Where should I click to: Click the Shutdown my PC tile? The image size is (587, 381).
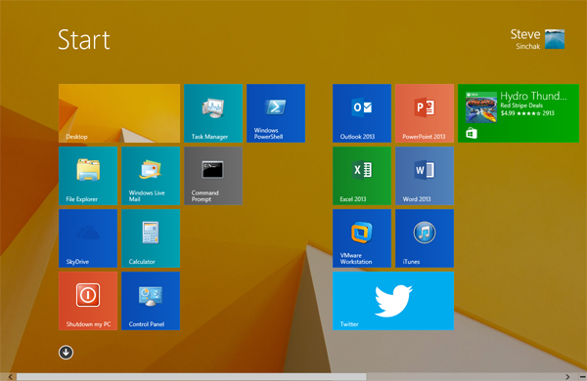coord(88,301)
